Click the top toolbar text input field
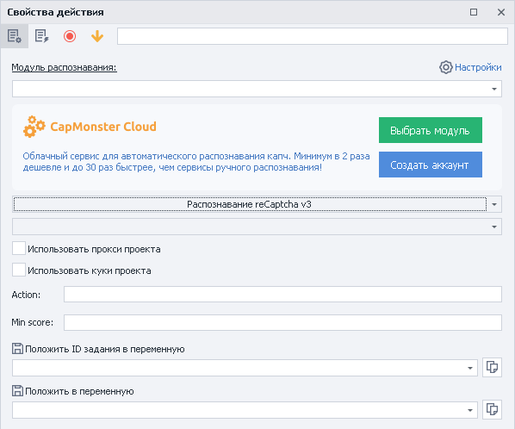Viewport: 515px width, 429px height. tap(313, 36)
